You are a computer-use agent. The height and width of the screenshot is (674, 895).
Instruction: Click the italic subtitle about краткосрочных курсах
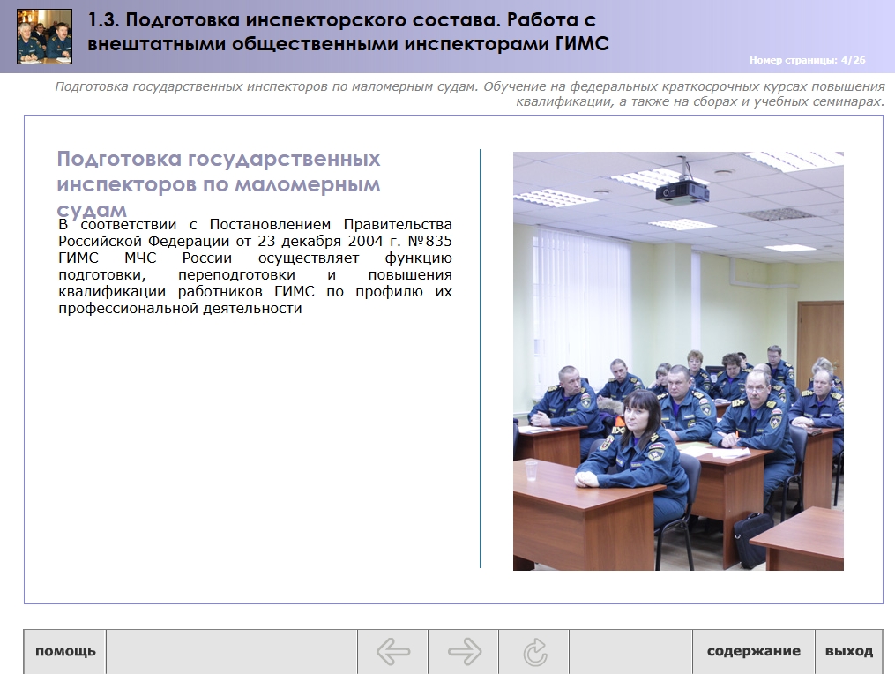(470, 94)
